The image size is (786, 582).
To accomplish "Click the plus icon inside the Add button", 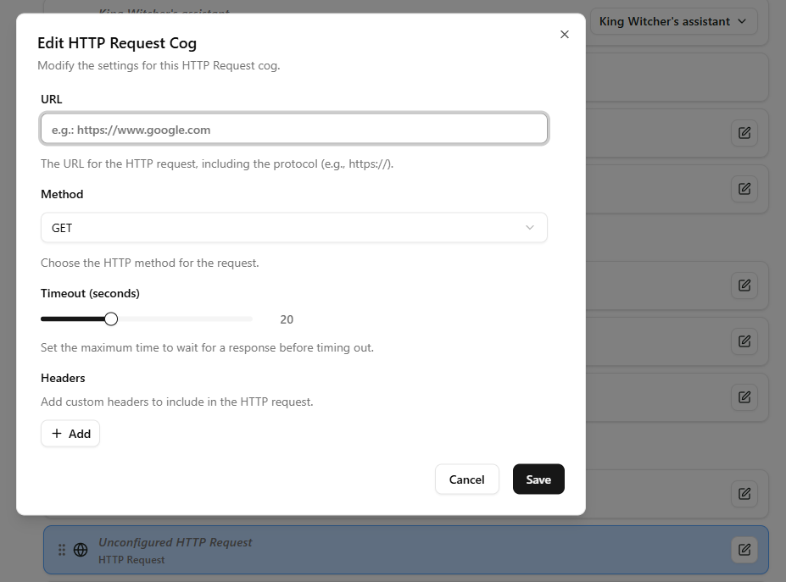I will tap(58, 433).
